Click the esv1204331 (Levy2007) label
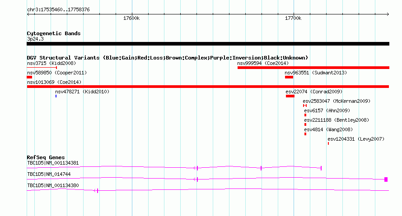 (356, 139)
